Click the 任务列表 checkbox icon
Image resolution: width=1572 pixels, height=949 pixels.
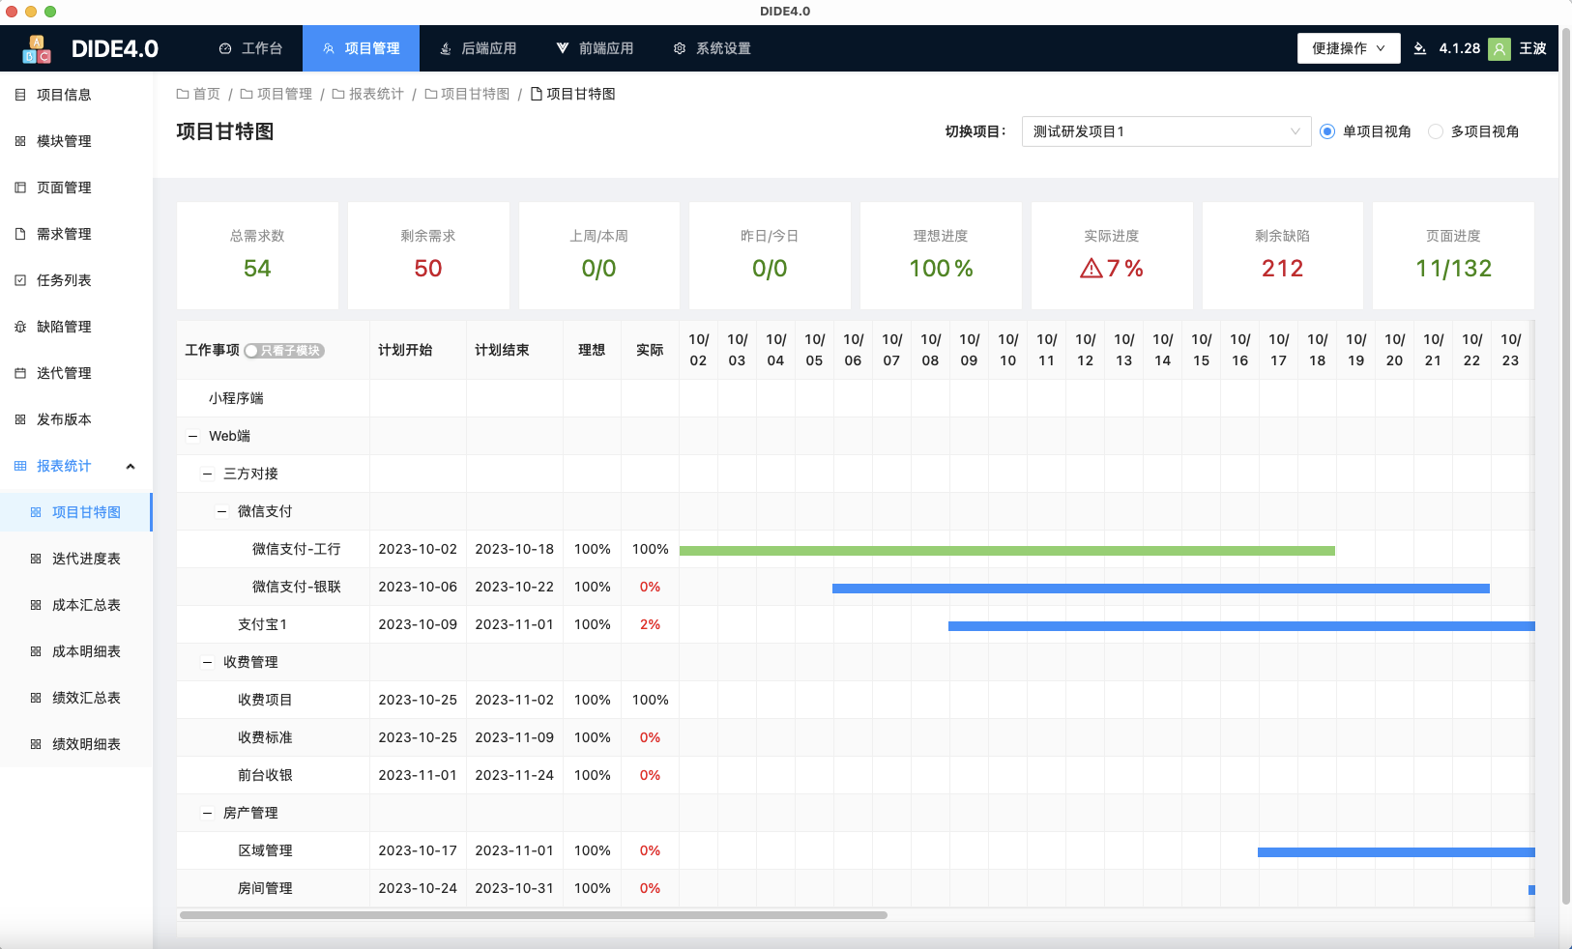pos(20,280)
